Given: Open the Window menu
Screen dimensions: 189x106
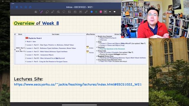Looking at the screenshot, I should [x=48, y=1].
